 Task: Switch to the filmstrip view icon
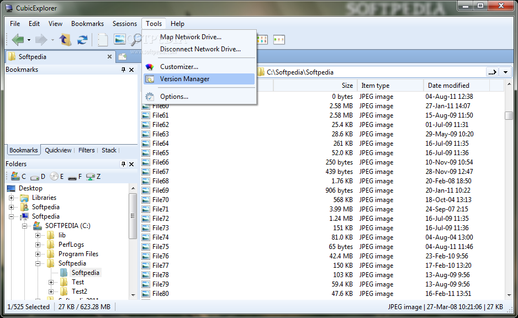tap(279, 40)
